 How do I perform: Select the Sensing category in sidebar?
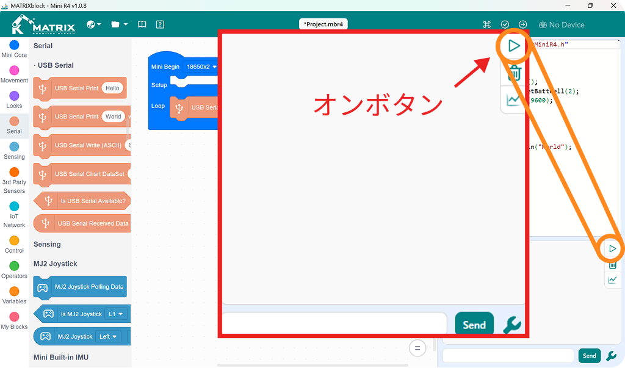(x=15, y=151)
